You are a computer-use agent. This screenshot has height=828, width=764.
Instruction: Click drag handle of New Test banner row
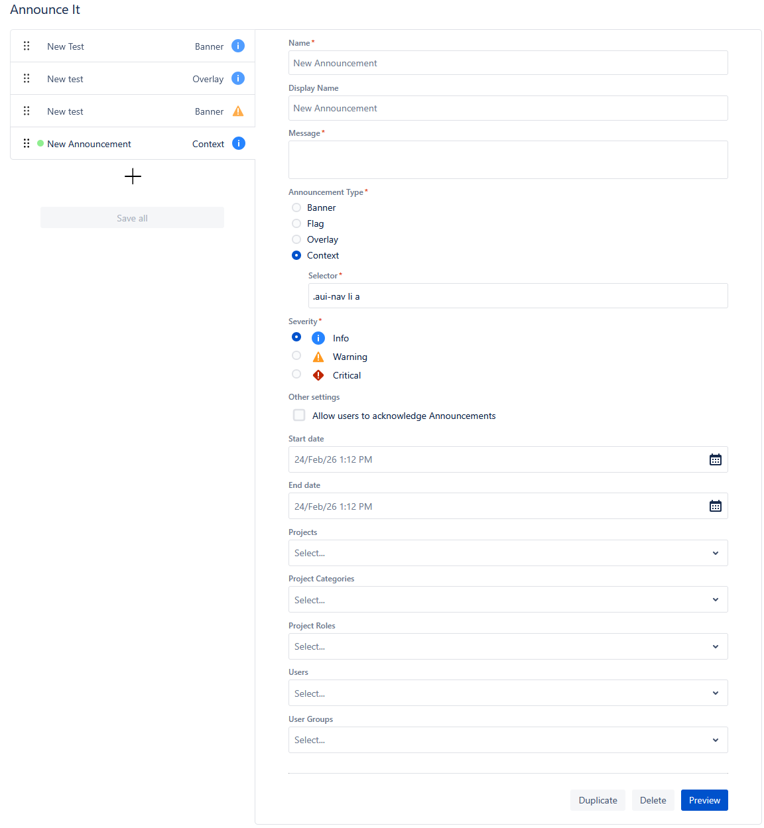[27, 46]
